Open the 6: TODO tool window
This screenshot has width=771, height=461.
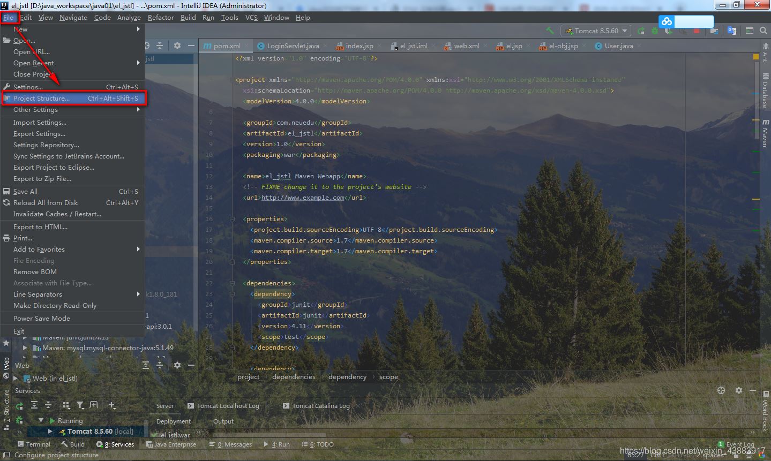pyautogui.click(x=318, y=444)
